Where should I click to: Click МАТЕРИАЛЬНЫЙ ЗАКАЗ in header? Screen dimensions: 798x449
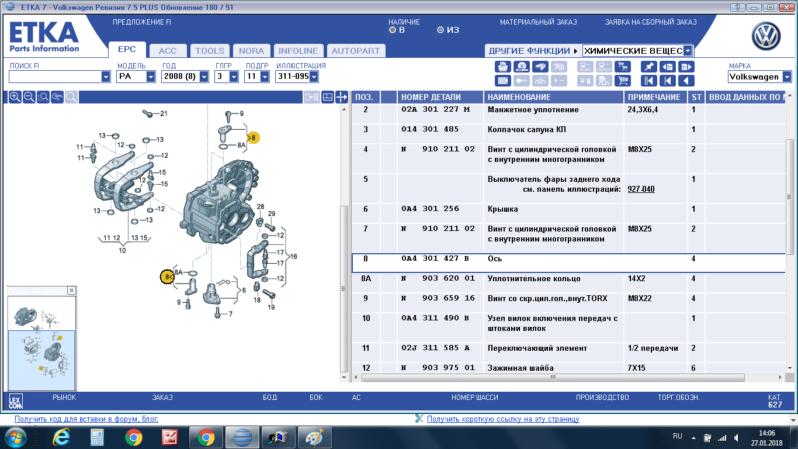pos(539,22)
